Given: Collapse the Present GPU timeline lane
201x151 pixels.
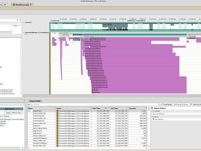Looking at the screenshot, I should (24, 22).
